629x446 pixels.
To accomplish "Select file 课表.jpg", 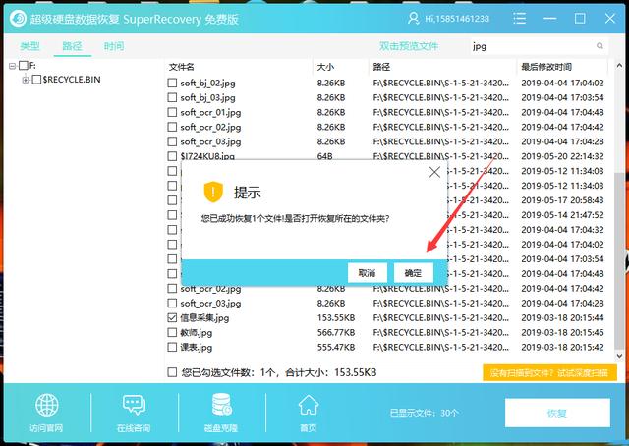I will tap(197, 348).
